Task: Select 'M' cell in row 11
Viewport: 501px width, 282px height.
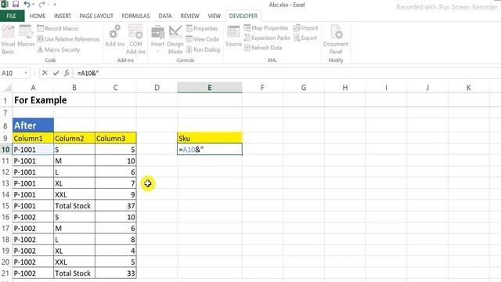Action: click(x=74, y=161)
